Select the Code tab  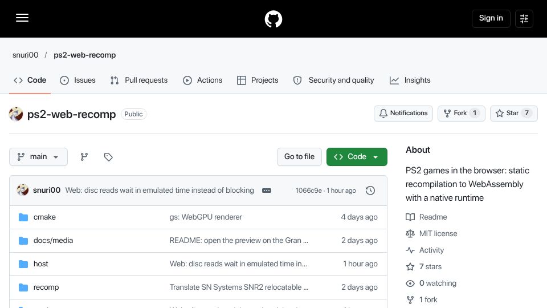(30, 80)
